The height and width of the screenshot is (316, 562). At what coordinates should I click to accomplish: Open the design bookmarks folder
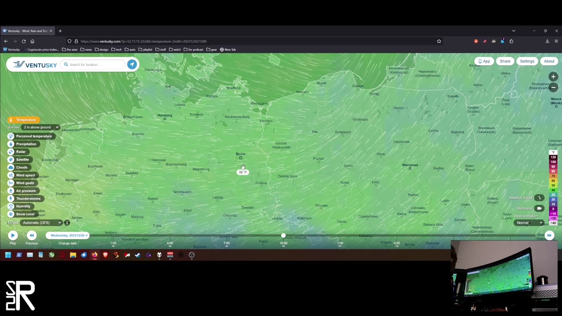pos(101,50)
